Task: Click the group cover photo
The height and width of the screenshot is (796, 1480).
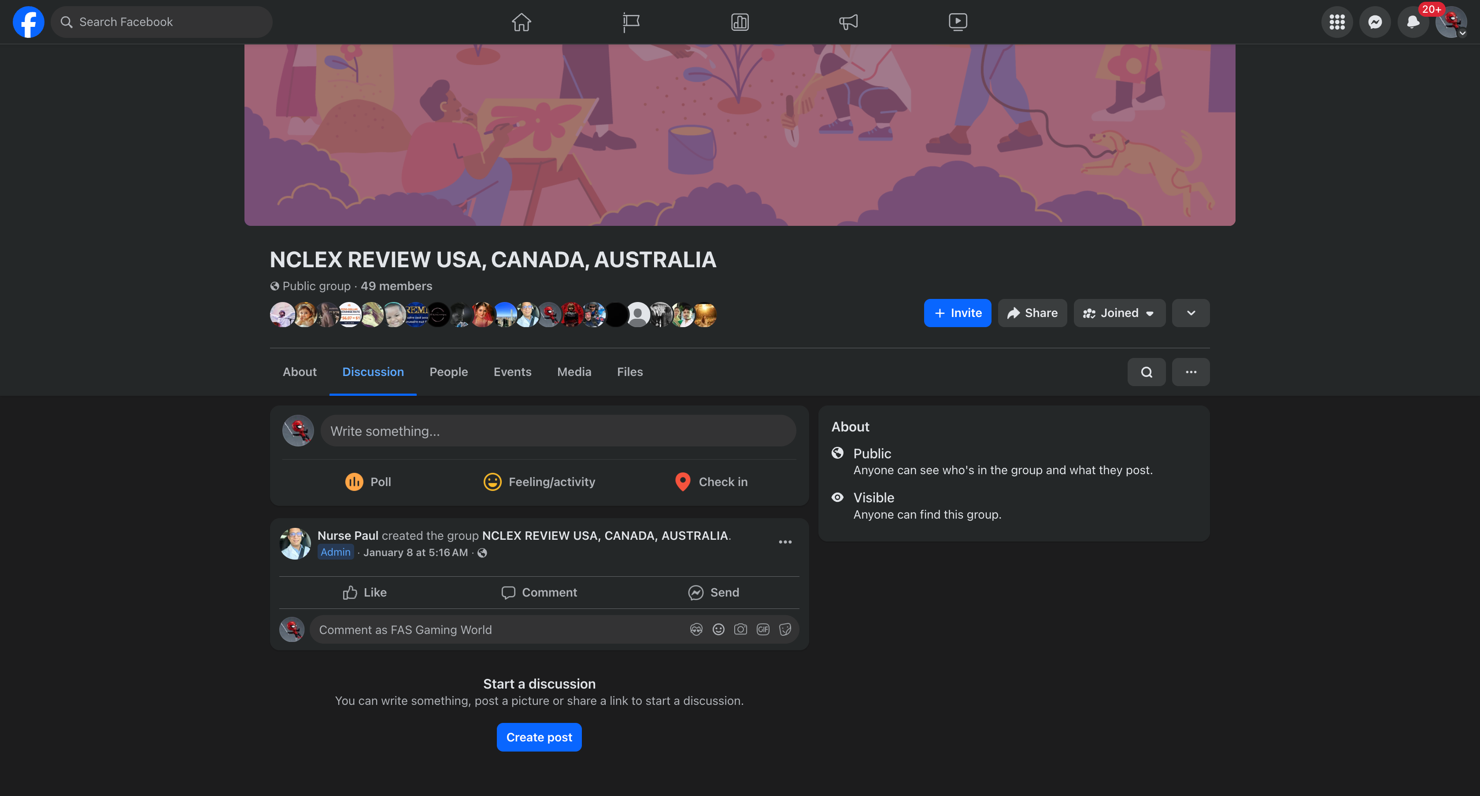Action: pos(740,135)
